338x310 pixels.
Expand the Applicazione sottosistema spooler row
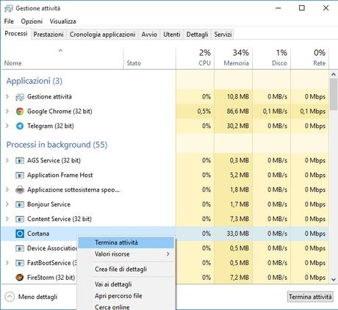coord(7,190)
